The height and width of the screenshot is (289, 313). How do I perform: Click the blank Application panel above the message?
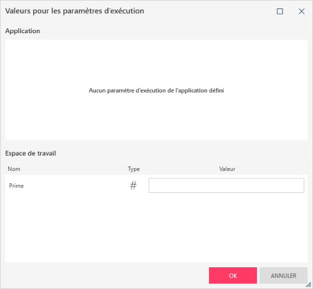click(156, 63)
